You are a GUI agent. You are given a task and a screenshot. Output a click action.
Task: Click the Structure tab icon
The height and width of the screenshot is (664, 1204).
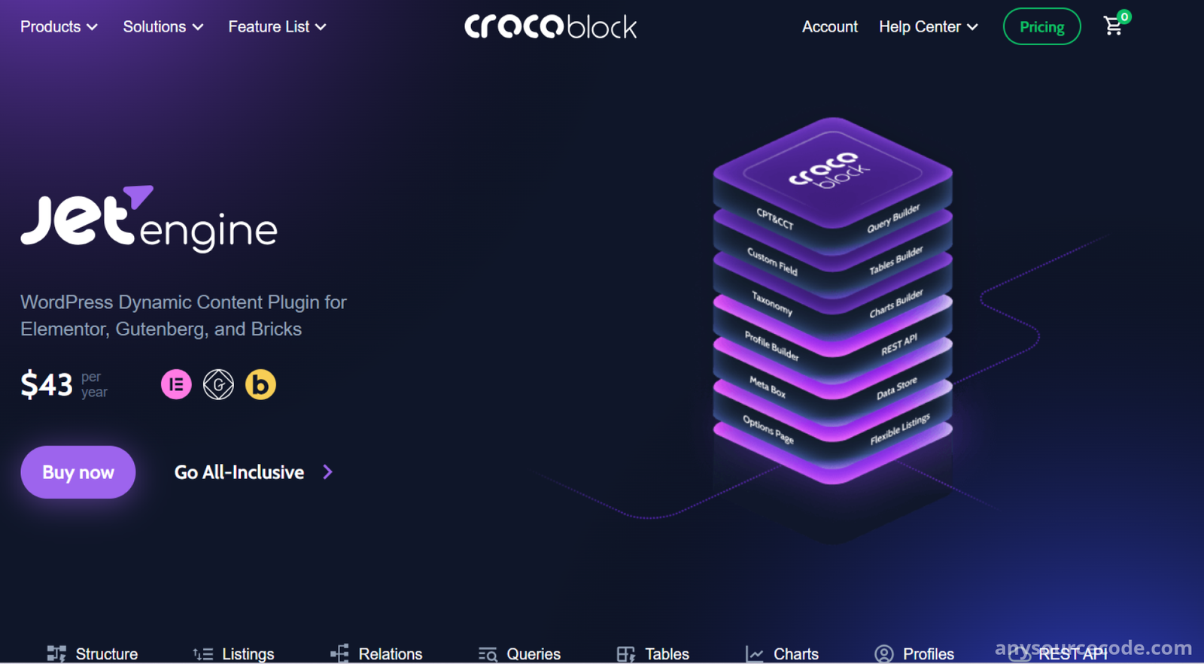click(56, 653)
